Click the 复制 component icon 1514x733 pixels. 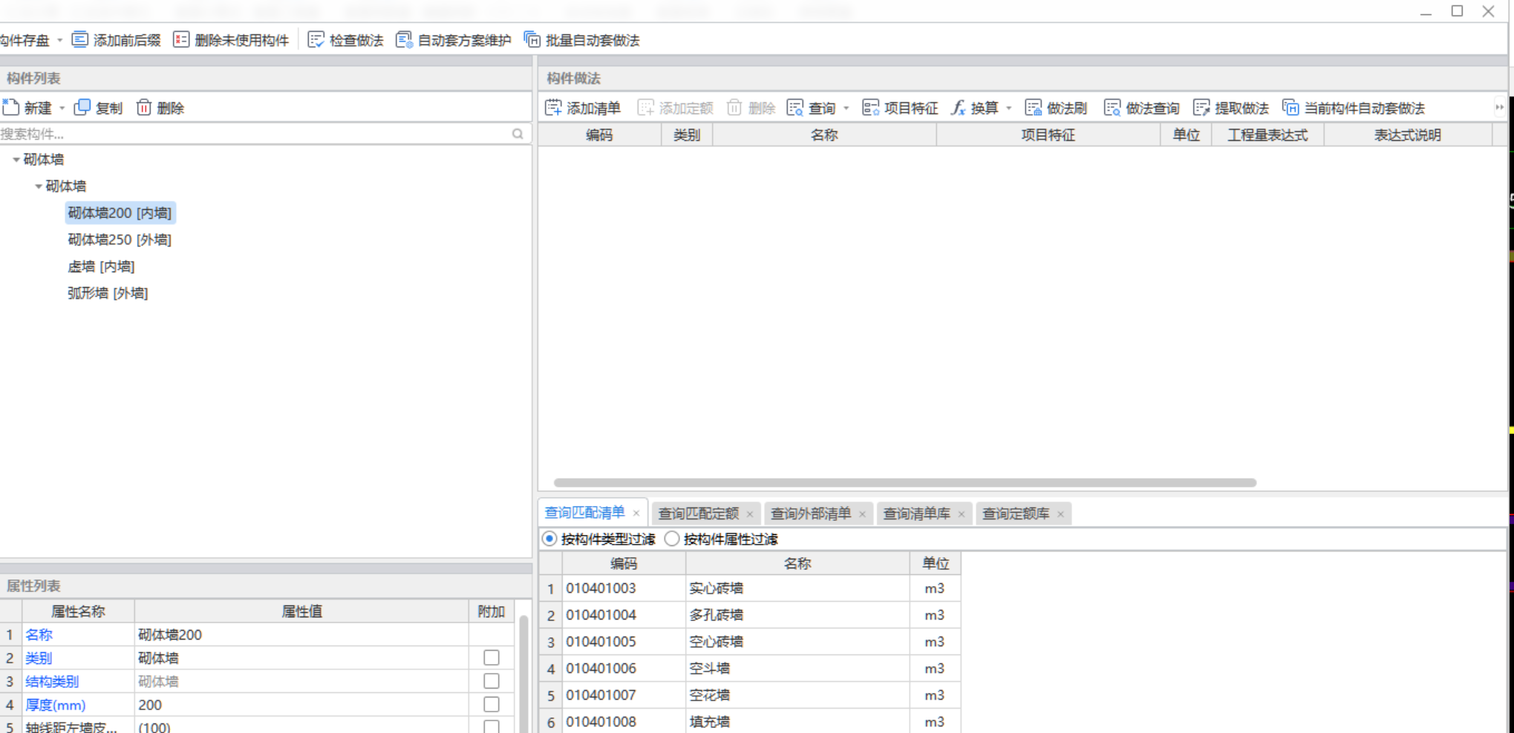pyautogui.click(x=82, y=108)
